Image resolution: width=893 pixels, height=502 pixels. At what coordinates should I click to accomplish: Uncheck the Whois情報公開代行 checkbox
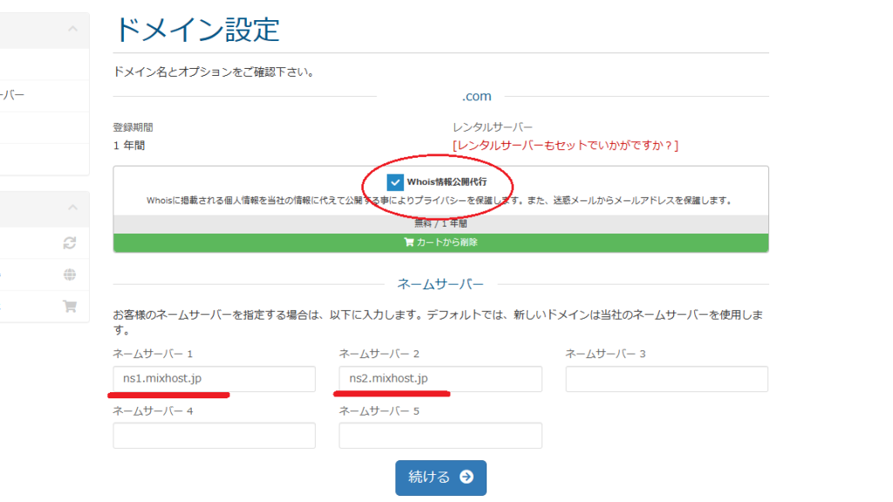(x=395, y=183)
